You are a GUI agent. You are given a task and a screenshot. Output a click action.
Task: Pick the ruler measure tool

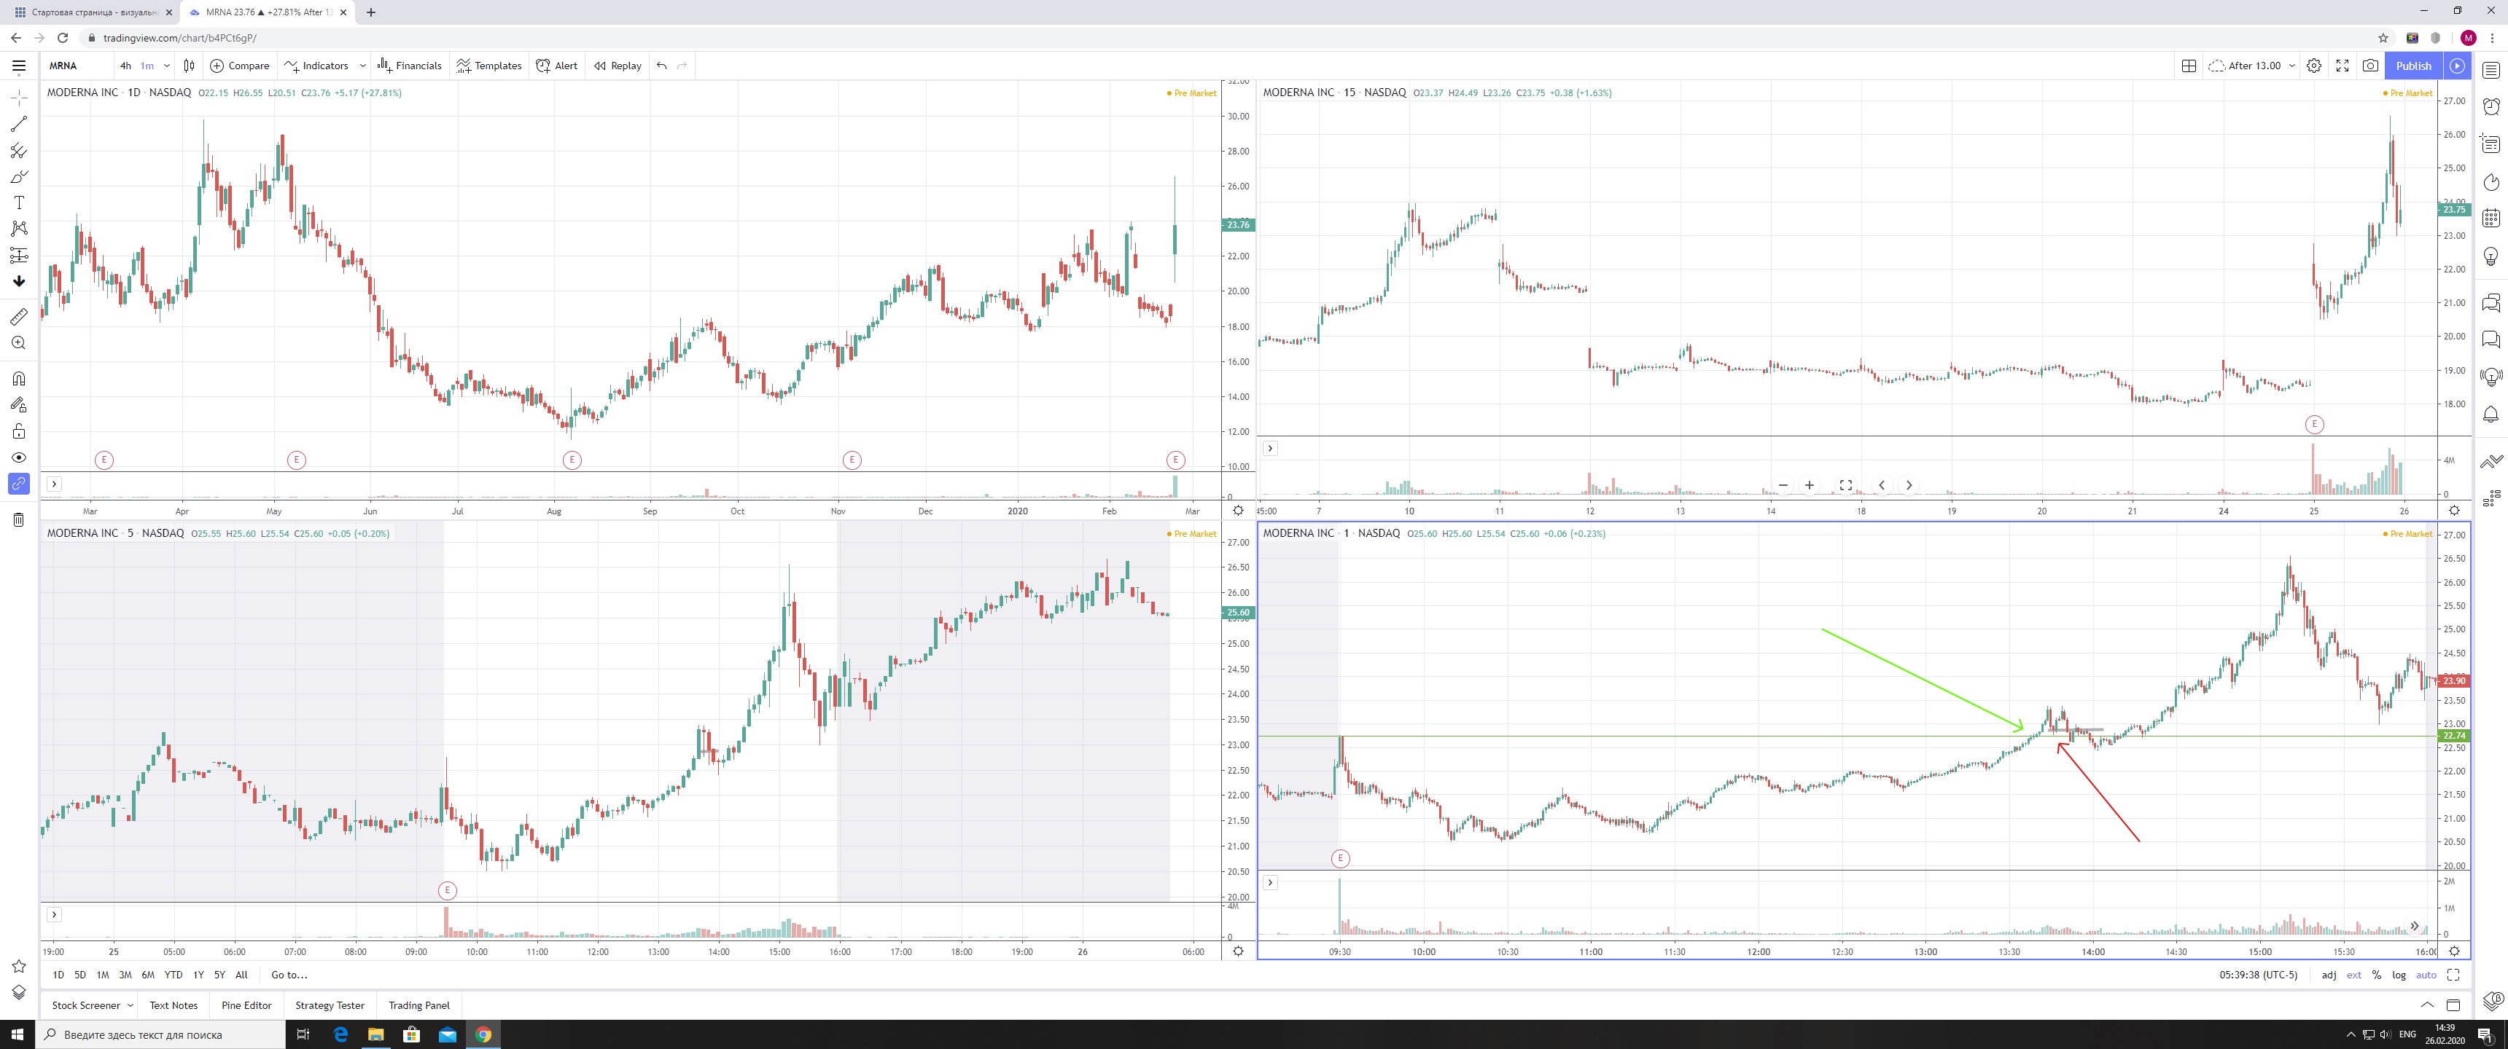[x=18, y=317]
